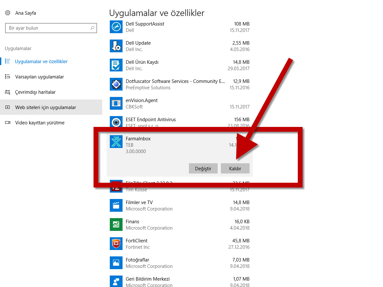Click the Web siteleri için uygulamalar icon
The image size is (383, 287).
[8, 107]
